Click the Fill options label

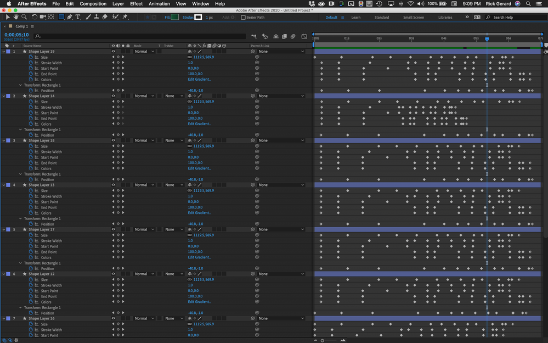(x=167, y=17)
